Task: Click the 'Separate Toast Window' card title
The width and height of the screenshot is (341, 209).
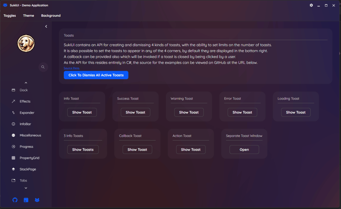Action: coord(244,136)
